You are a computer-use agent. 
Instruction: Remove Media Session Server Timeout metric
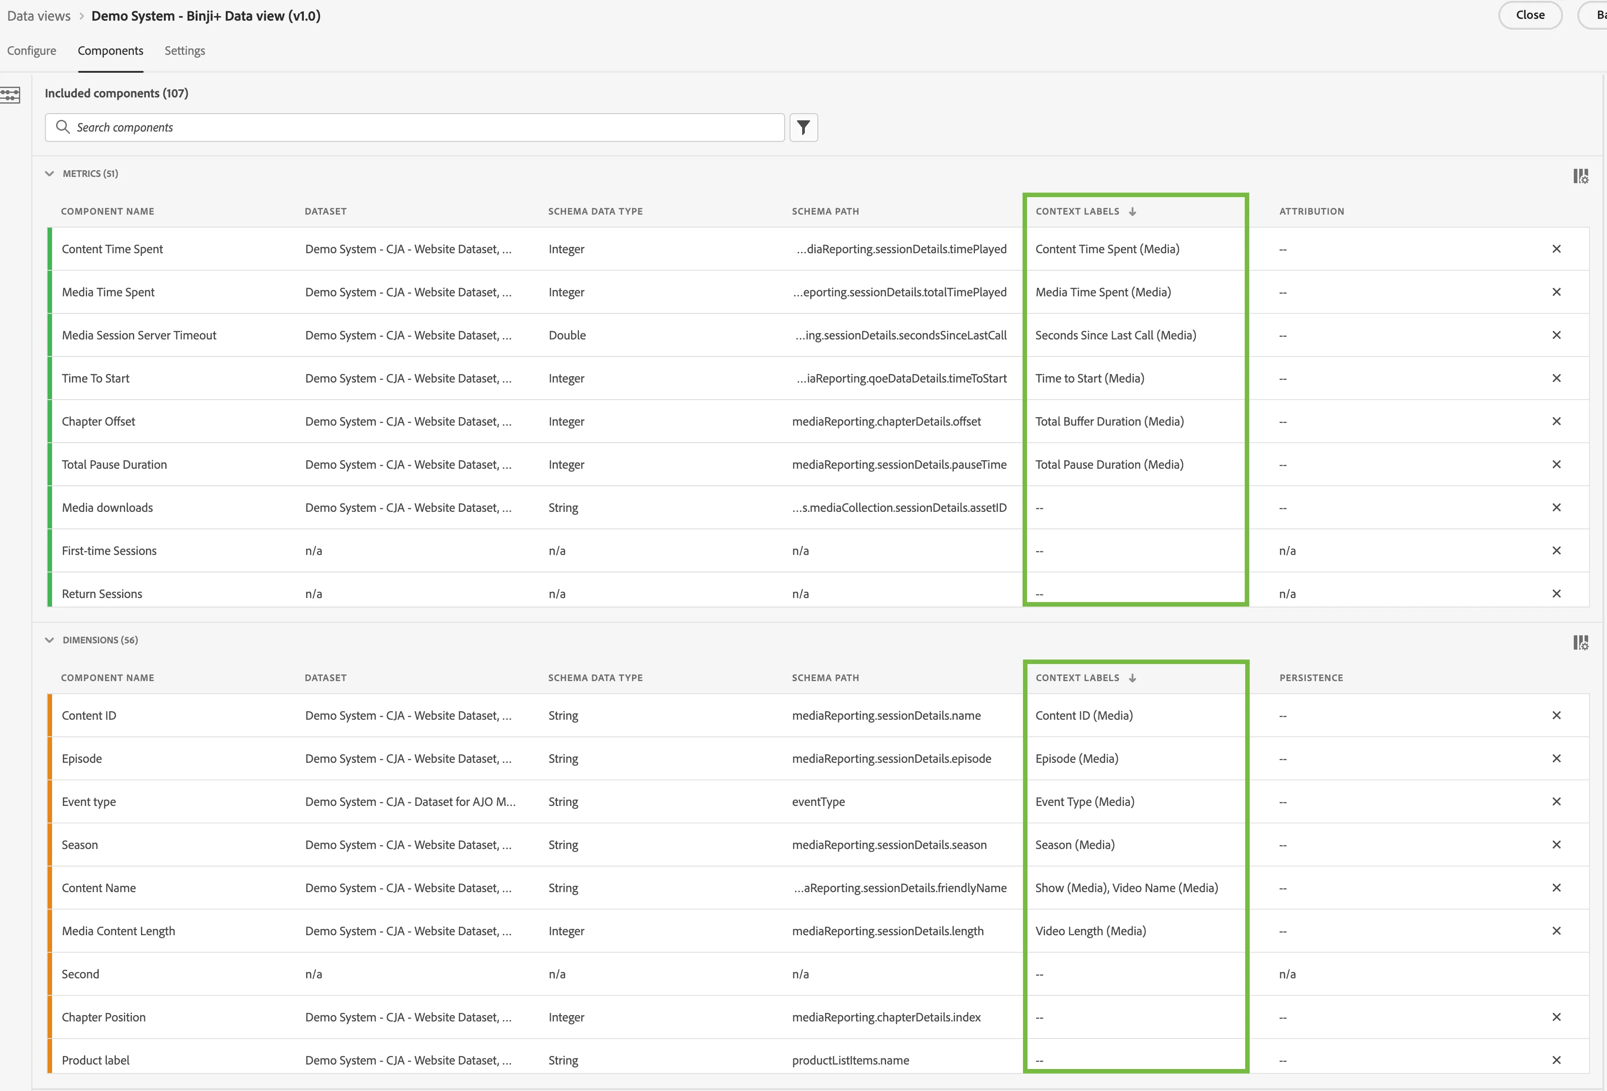click(x=1557, y=335)
